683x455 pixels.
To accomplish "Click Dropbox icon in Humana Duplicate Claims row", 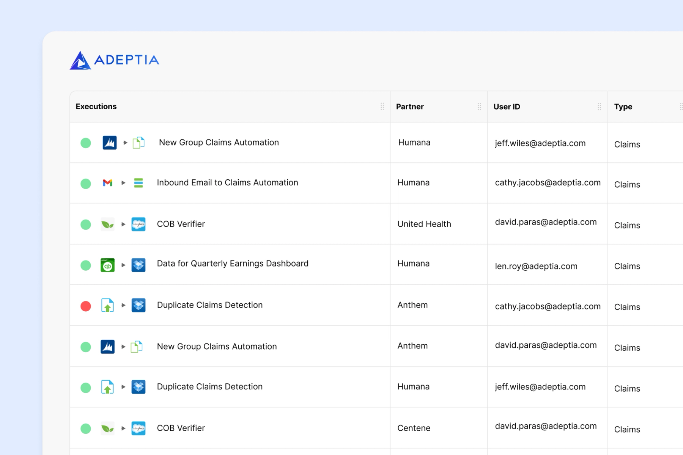I will [x=138, y=387].
